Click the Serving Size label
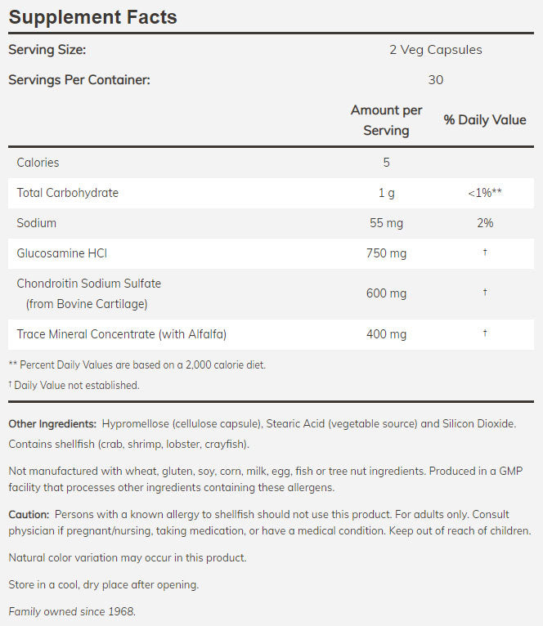Viewport: 543px width, 626px height. point(47,50)
